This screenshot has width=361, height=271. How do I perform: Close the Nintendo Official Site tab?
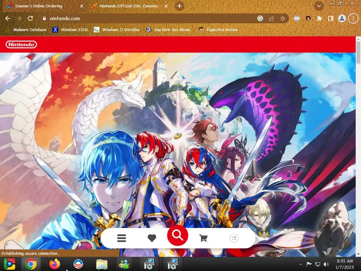(166, 6)
